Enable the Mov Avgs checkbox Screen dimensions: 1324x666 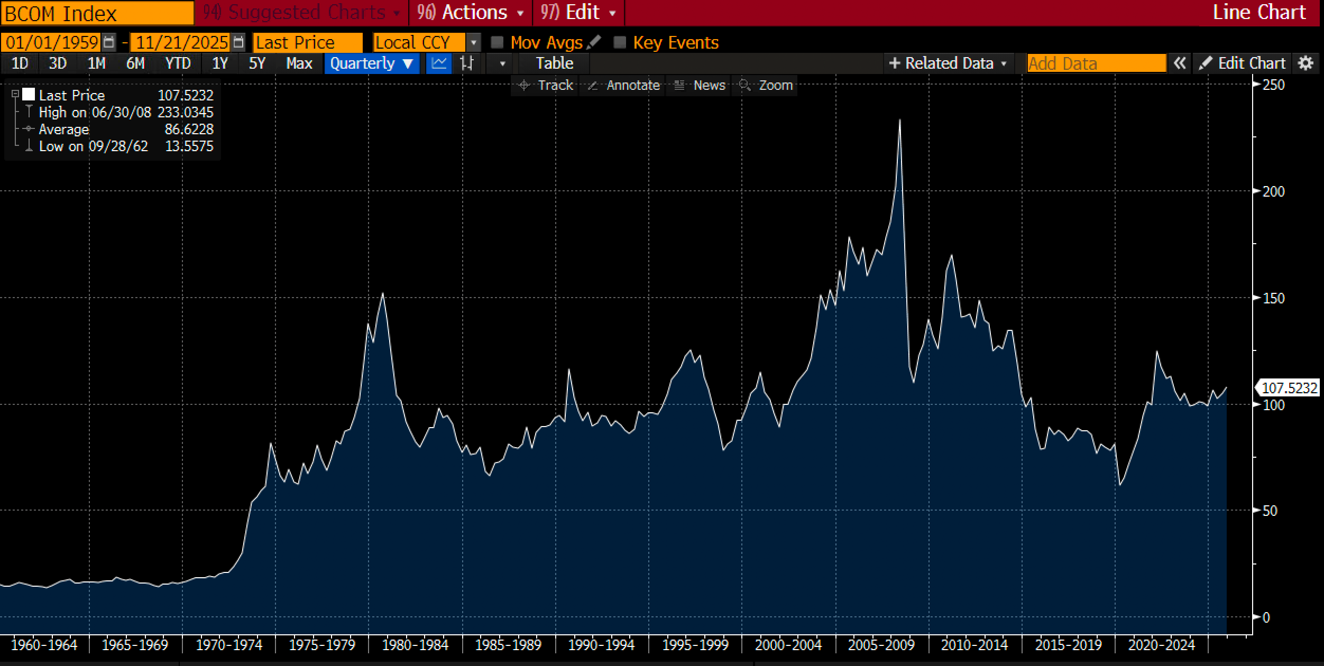point(497,42)
